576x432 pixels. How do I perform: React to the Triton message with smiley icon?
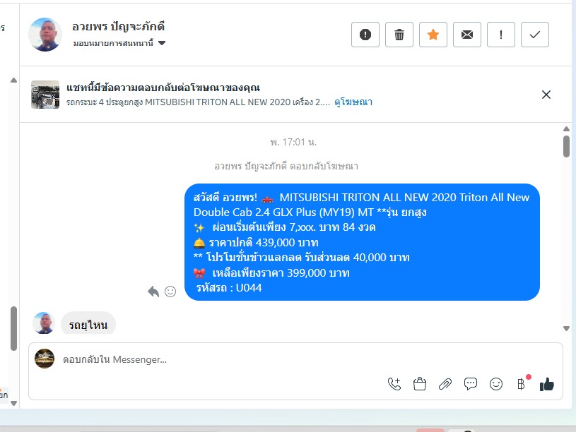tap(170, 292)
